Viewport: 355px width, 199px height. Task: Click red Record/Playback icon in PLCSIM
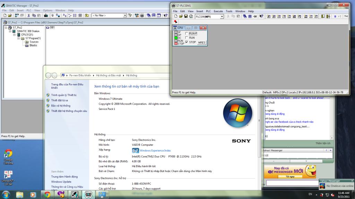175,22
